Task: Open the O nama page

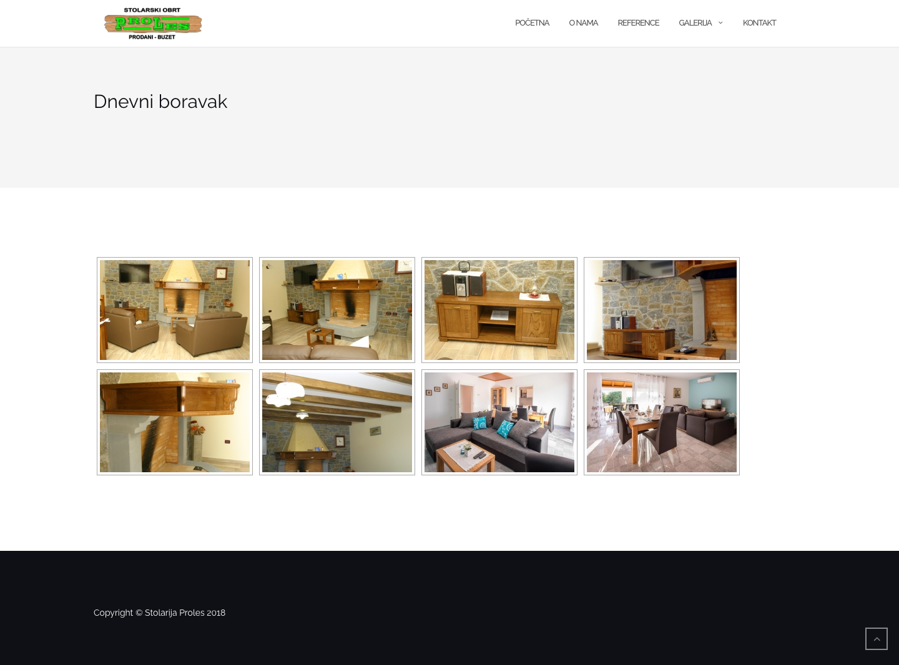Action: point(583,23)
